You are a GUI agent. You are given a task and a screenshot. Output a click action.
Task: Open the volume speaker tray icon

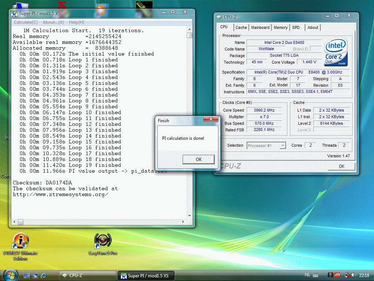[x=354, y=275]
